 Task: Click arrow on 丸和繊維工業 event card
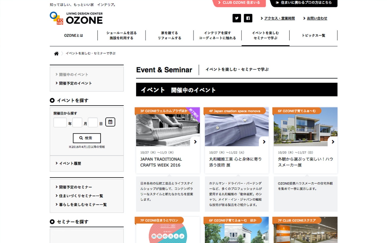264,142
